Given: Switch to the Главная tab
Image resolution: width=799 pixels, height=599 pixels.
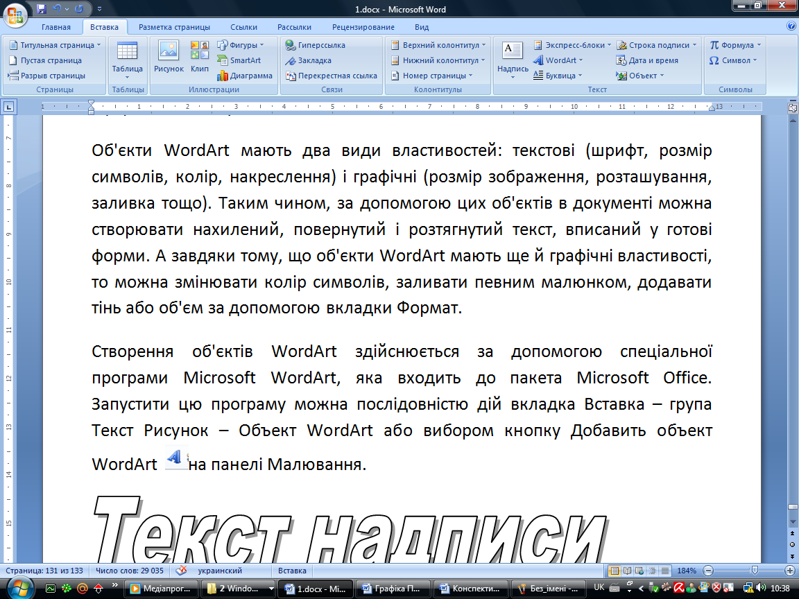Looking at the screenshot, I should [56, 27].
